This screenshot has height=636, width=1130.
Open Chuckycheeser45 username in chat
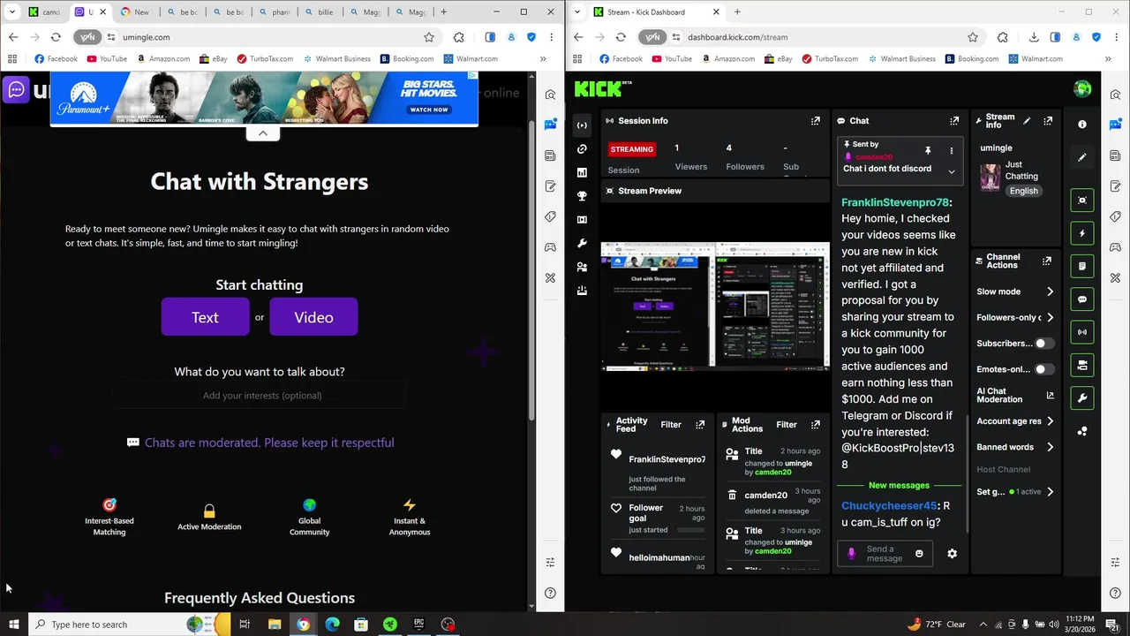click(x=889, y=506)
